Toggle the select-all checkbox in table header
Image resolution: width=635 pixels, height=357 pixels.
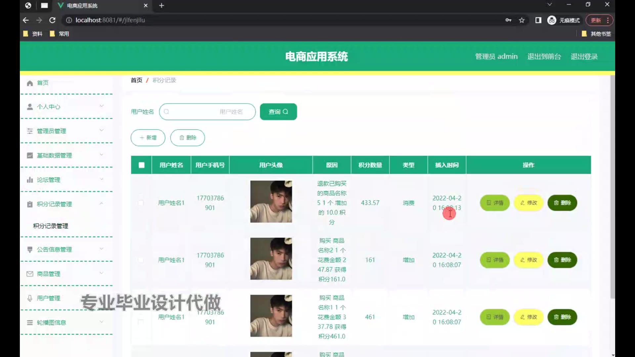tap(142, 165)
